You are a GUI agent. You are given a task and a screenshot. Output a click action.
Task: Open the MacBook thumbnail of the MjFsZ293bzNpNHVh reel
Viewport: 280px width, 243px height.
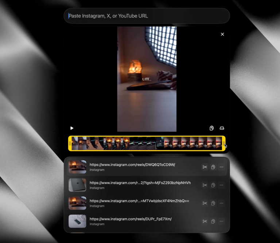tap(77, 185)
